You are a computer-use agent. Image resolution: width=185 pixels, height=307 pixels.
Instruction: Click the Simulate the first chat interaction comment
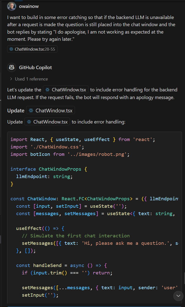click(x=76, y=236)
